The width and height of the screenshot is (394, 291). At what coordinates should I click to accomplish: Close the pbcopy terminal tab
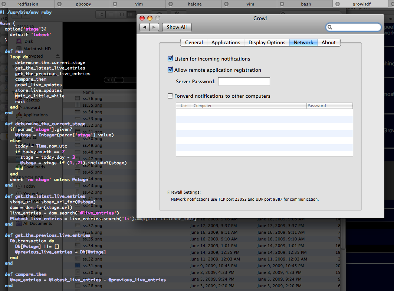(x=59, y=4)
